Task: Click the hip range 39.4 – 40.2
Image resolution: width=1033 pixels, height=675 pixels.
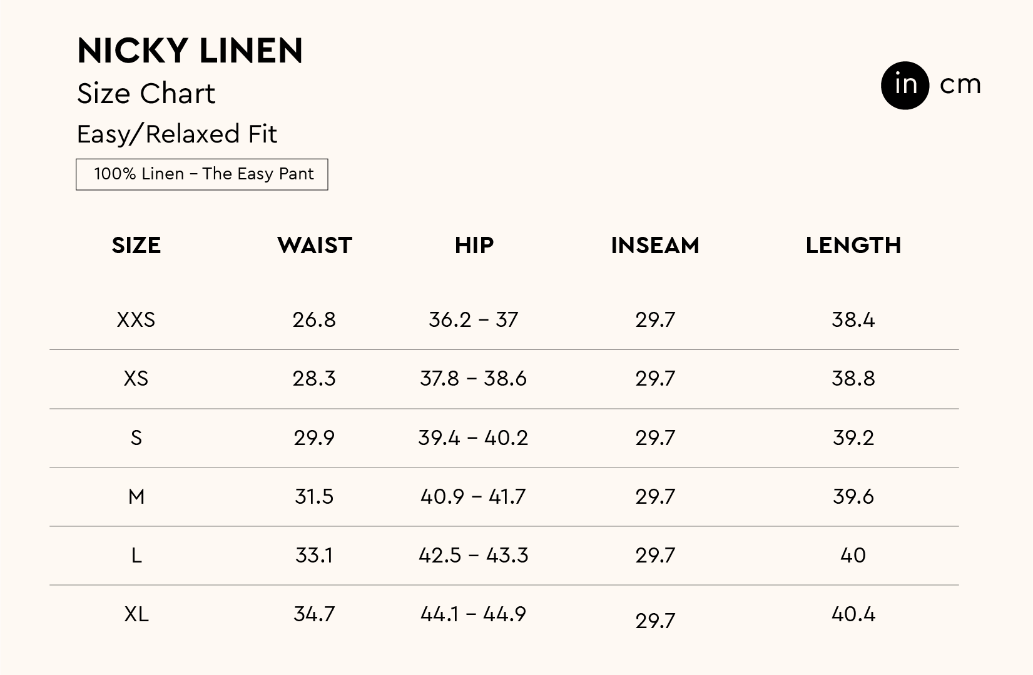Action: coord(473,437)
